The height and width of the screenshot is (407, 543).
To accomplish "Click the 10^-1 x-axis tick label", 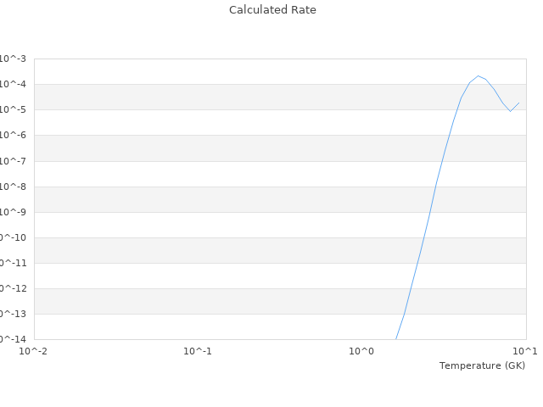I will pos(198,351).
